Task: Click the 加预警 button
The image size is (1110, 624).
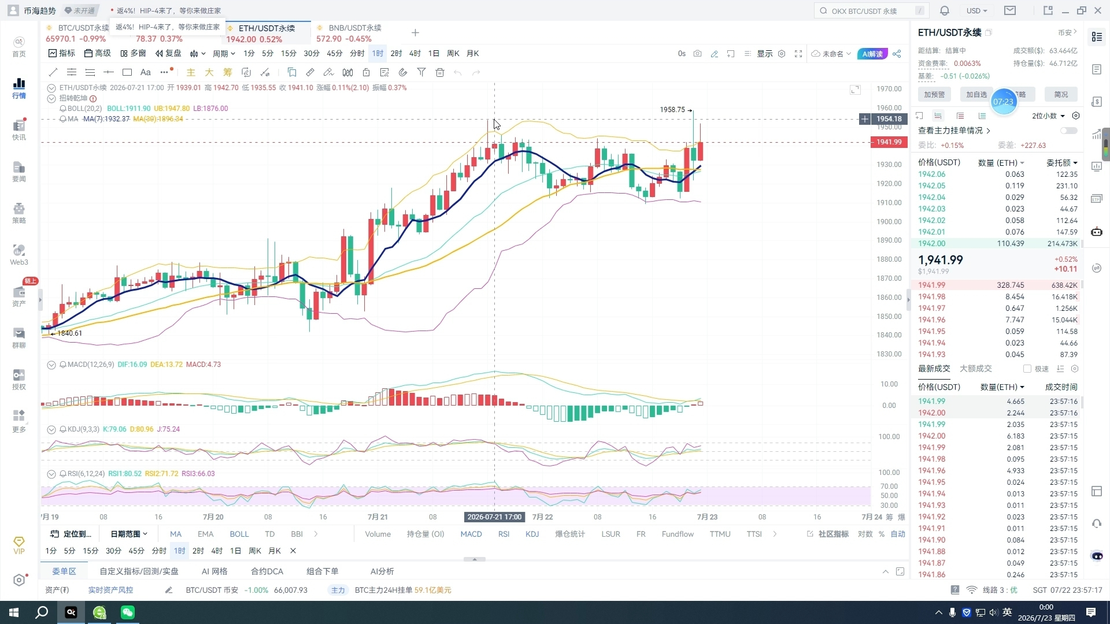Action: click(934, 94)
